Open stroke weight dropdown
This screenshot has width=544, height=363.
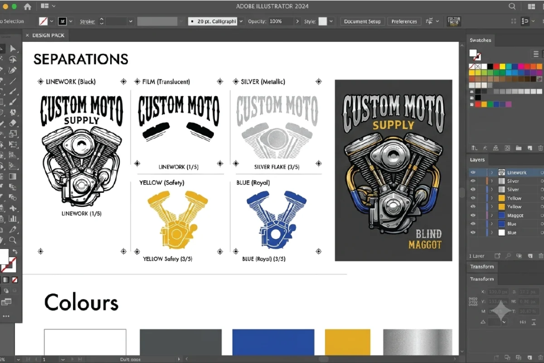pos(131,21)
